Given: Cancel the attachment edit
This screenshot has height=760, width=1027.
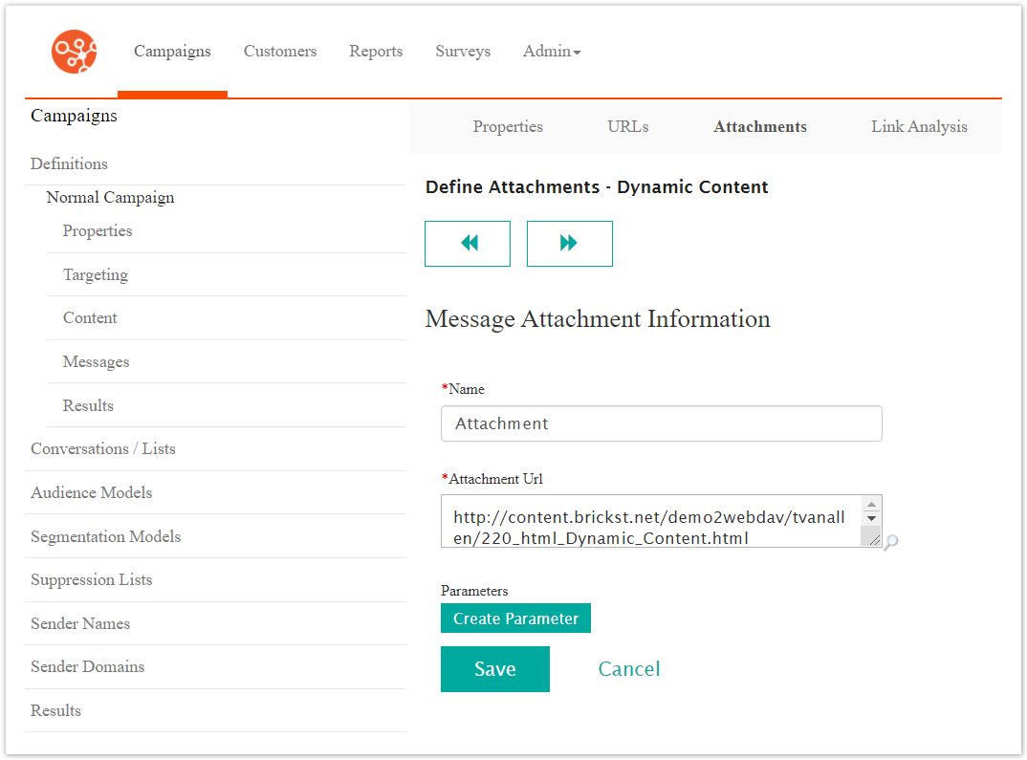Looking at the screenshot, I should [x=629, y=669].
